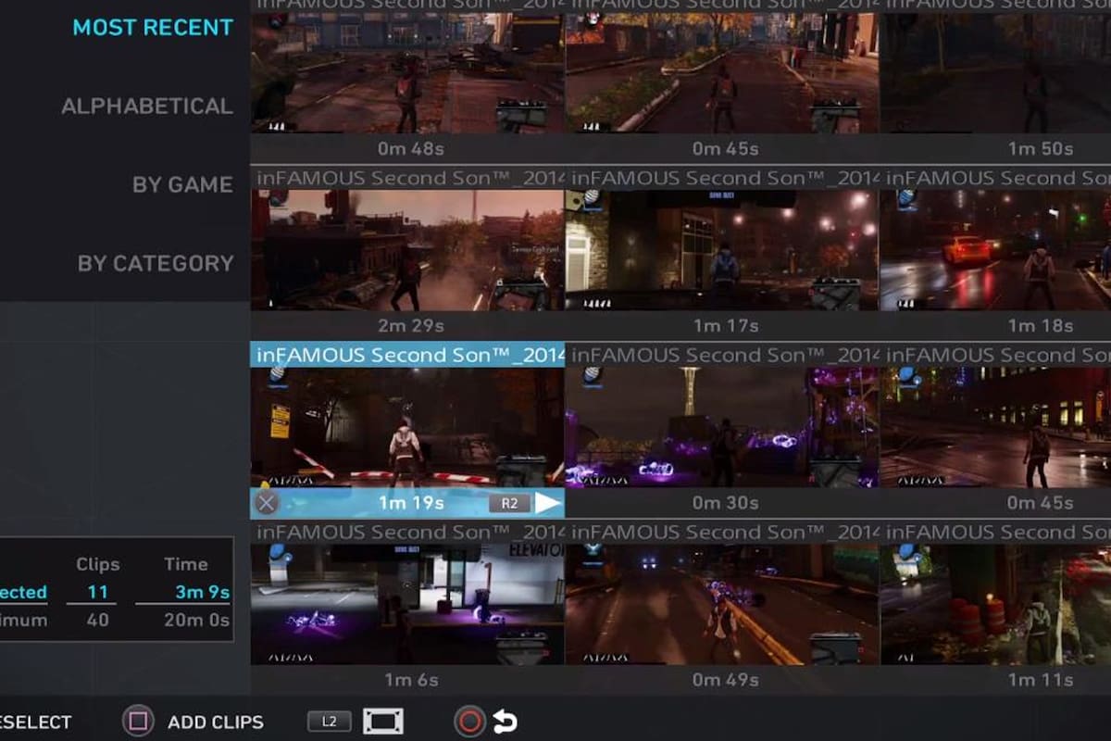Choose the 1m 17s clip thumbnail
The image size is (1111, 741).
(x=722, y=250)
